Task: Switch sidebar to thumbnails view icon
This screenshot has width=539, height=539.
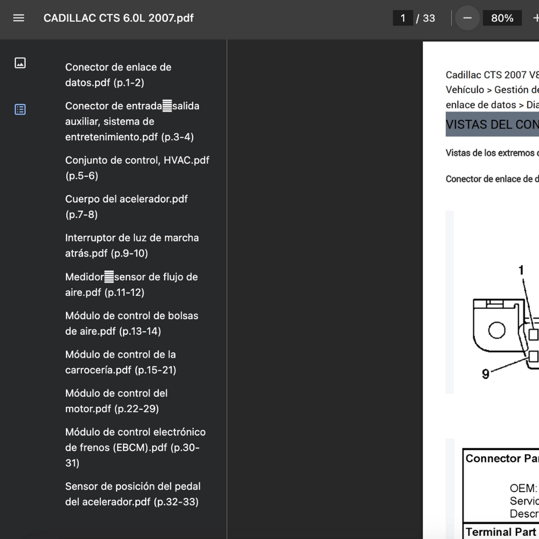Action: pyautogui.click(x=20, y=63)
